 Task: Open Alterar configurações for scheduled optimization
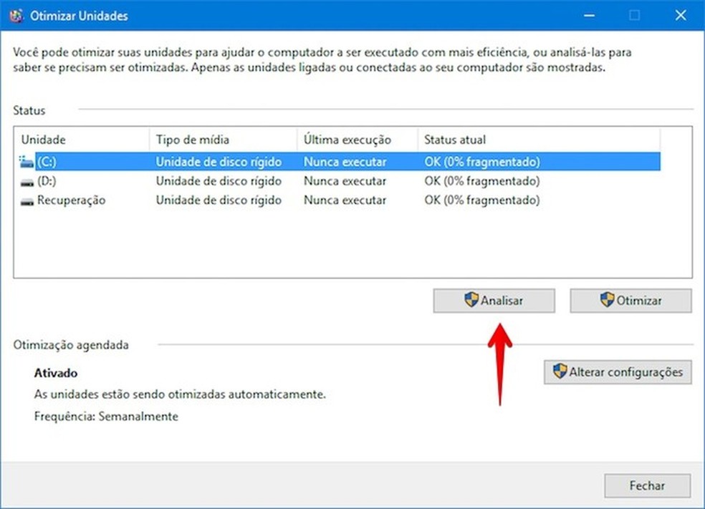coord(617,372)
